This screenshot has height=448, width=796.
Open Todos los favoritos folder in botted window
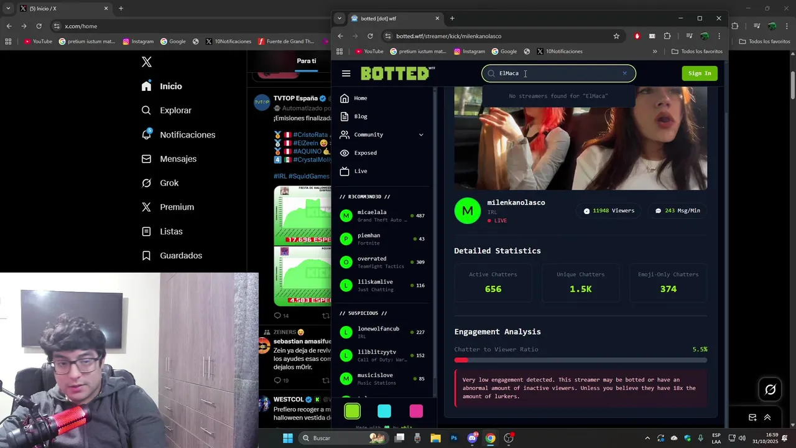(x=697, y=52)
